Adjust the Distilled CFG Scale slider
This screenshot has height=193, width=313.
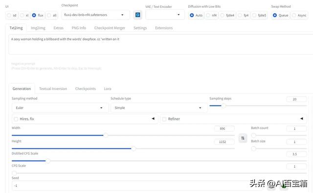pos(159,161)
